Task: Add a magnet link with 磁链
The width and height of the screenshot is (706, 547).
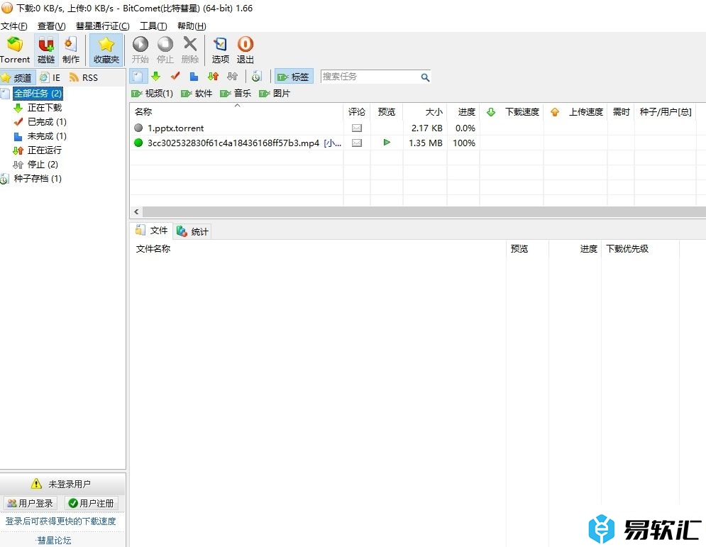Action: pyautogui.click(x=46, y=50)
